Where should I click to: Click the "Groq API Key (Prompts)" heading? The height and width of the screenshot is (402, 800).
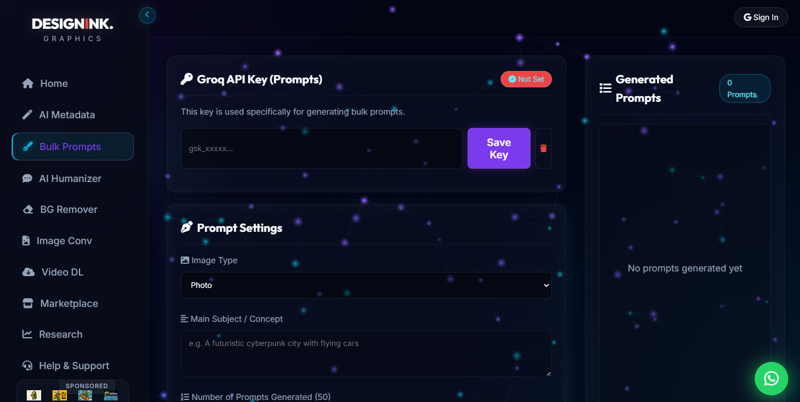pyautogui.click(x=260, y=79)
